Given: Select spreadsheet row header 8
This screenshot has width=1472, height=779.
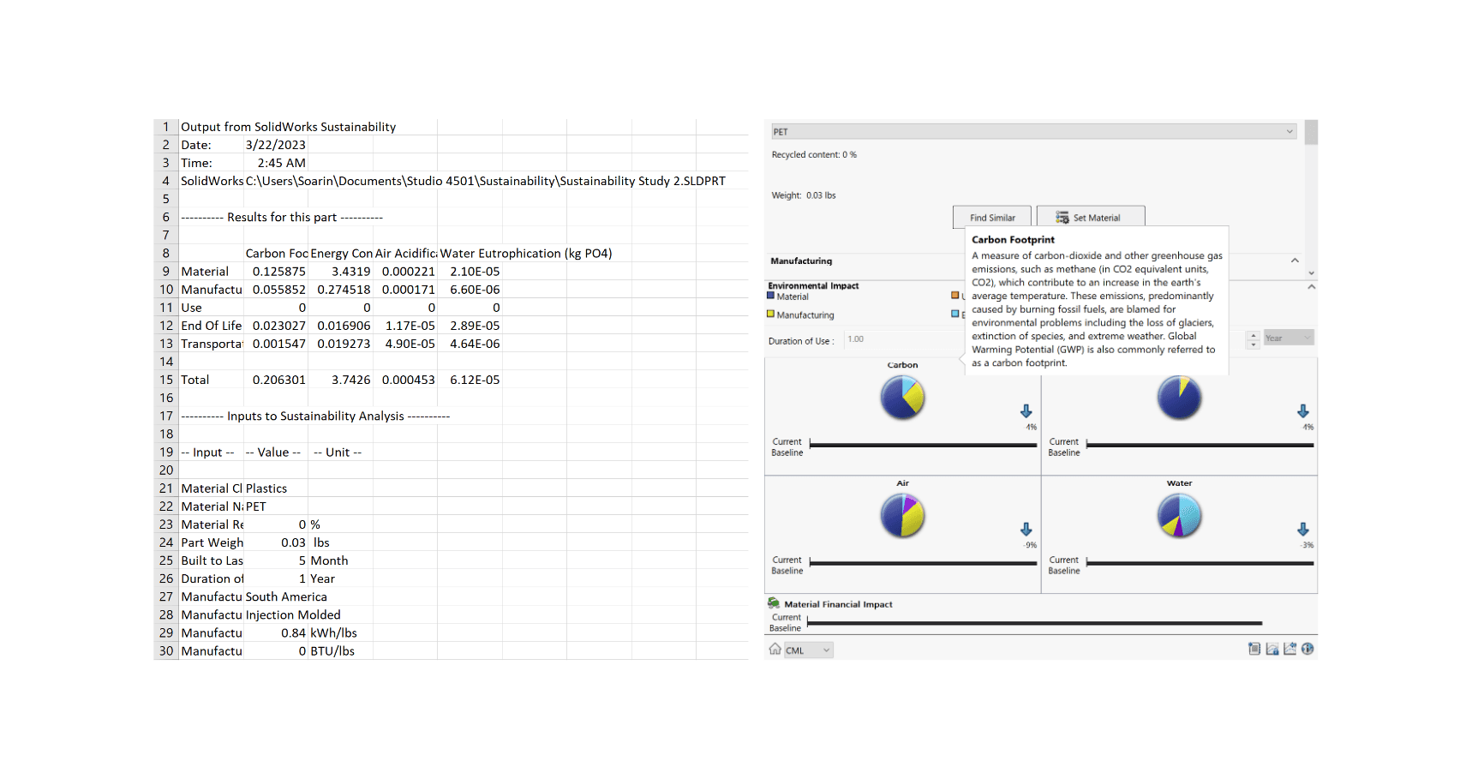Looking at the screenshot, I should pos(166,254).
